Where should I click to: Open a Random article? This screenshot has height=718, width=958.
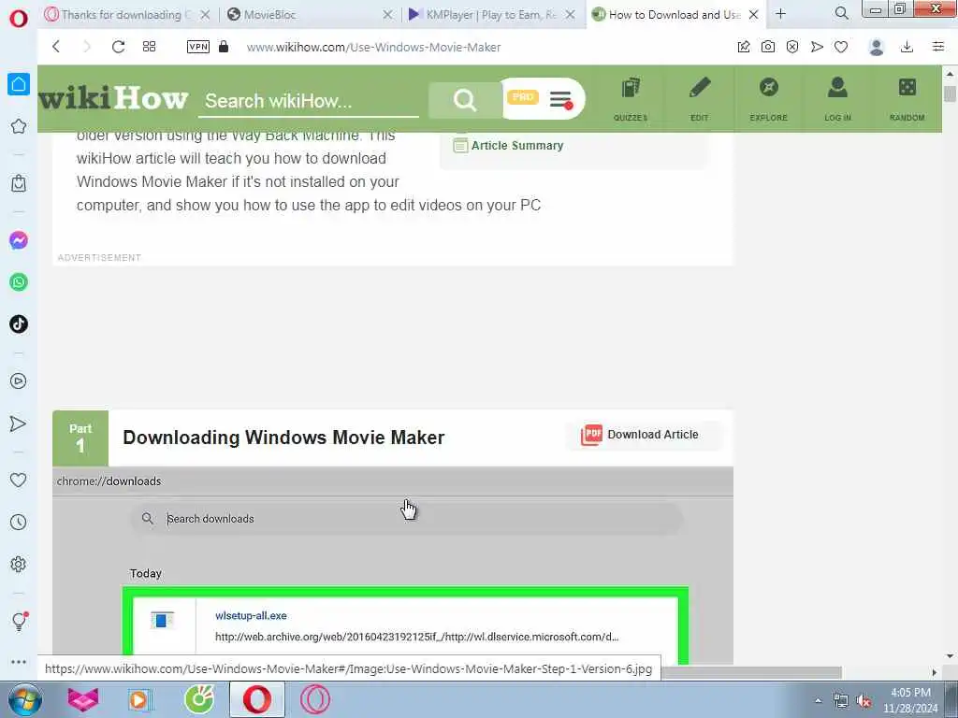pos(907,99)
